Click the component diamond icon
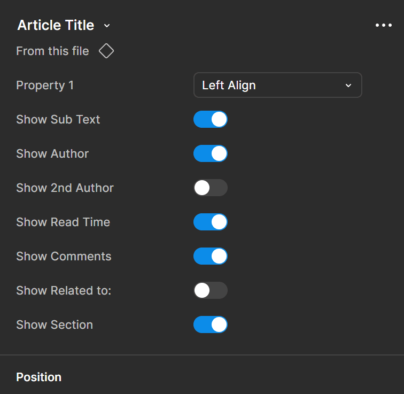This screenshot has height=394, width=404. (106, 51)
